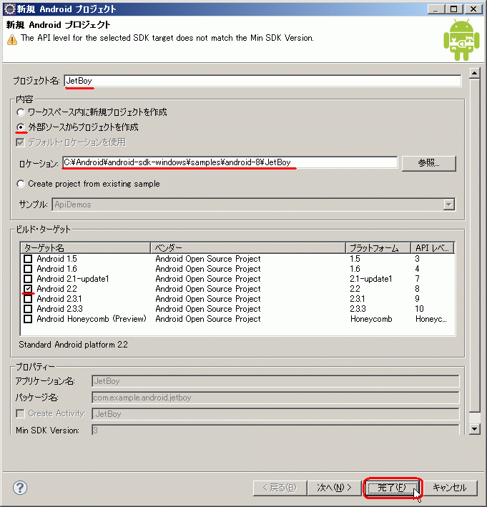Check Android Honeycomb (Preview) target checkbox
The image size is (487, 507).
pyautogui.click(x=28, y=319)
